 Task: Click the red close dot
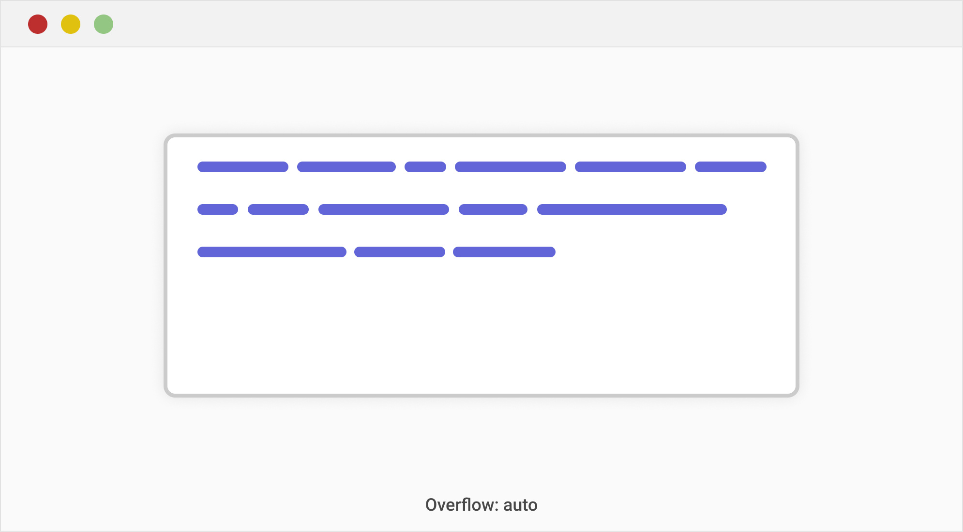[38, 24]
